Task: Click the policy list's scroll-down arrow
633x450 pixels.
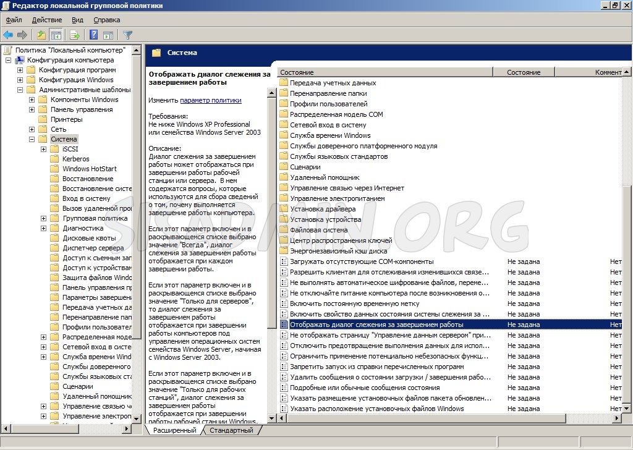Action: [627, 409]
